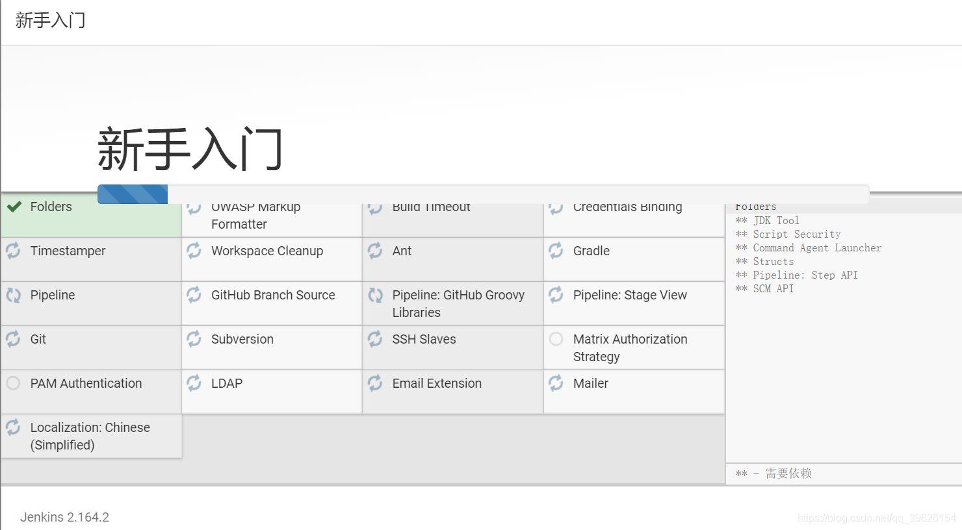
Task: Click the 新手入门 title in the header bar
Action: (50, 20)
